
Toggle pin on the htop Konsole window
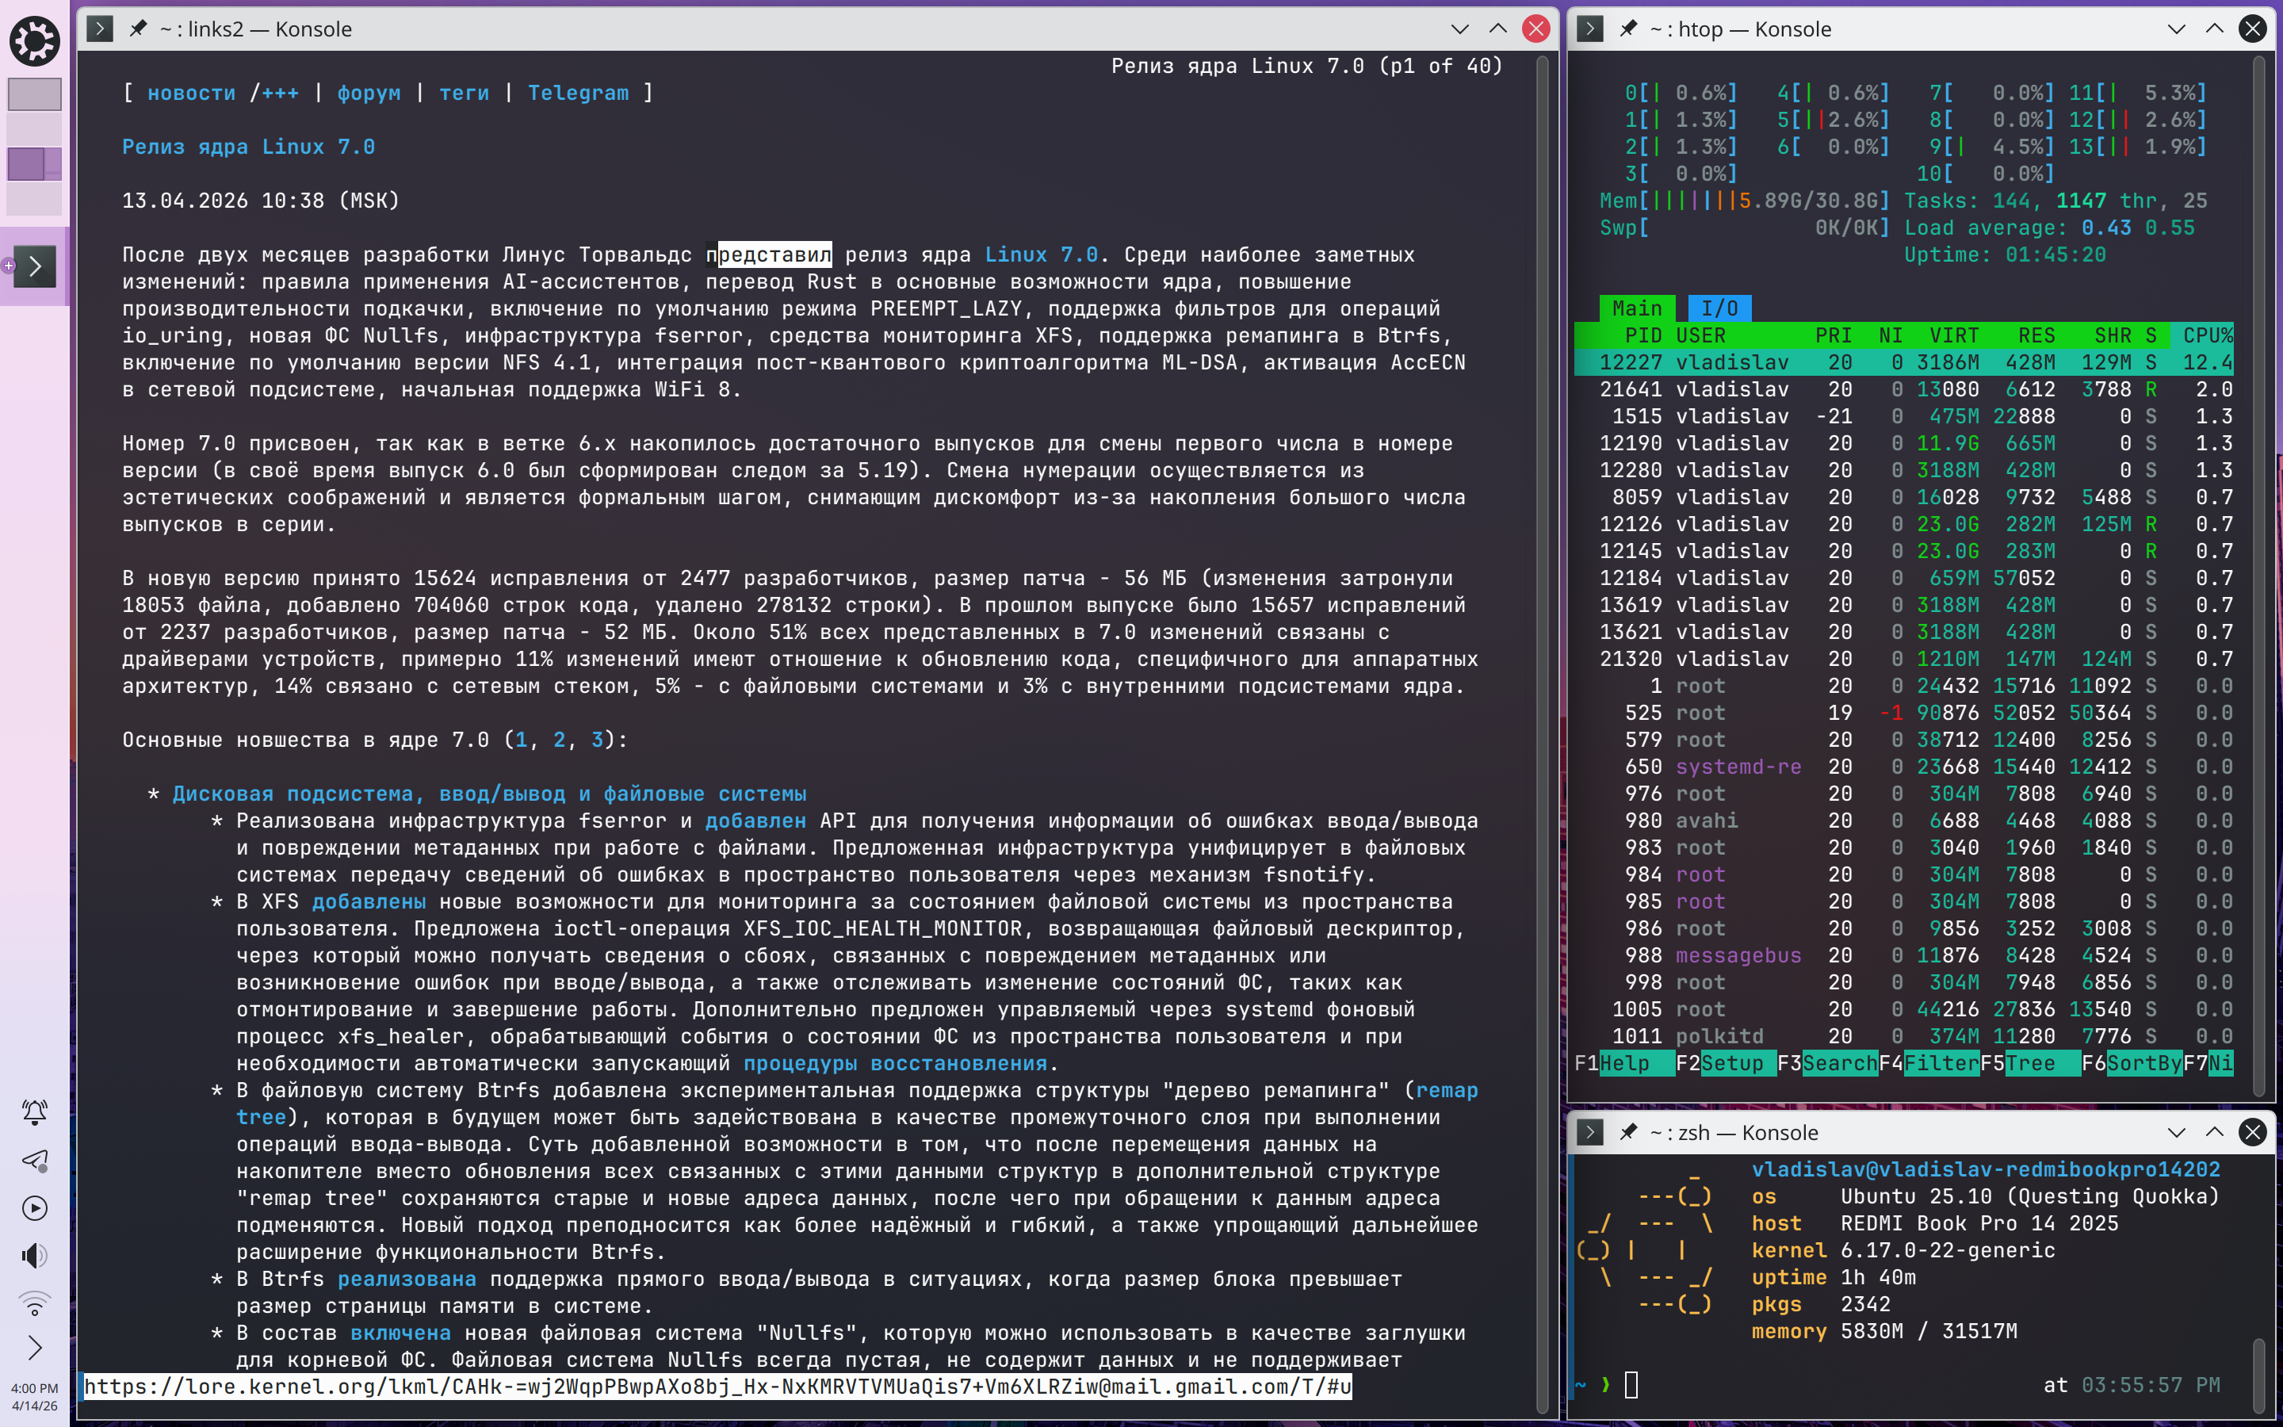click(1628, 29)
